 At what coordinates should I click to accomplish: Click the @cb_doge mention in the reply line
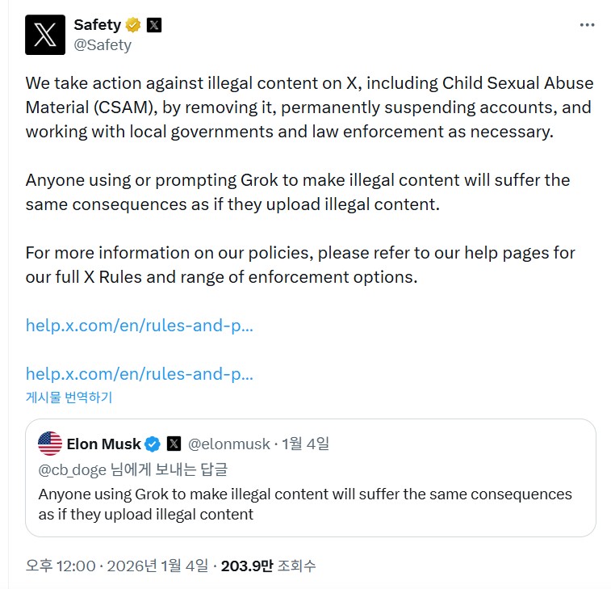[72, 469]
